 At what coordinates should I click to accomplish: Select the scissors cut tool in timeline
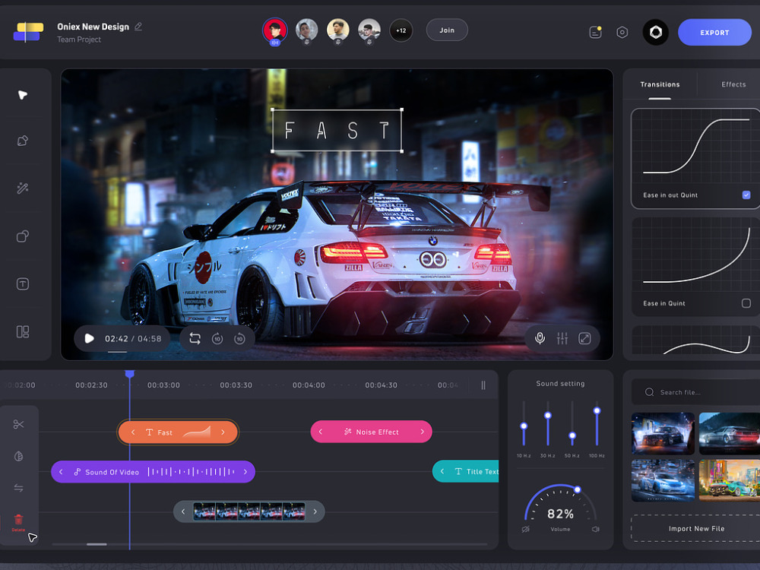pos(18,424)
